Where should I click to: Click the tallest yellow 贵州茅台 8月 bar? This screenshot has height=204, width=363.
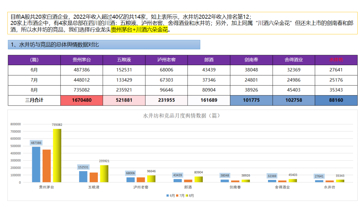(x=57, y=155)
